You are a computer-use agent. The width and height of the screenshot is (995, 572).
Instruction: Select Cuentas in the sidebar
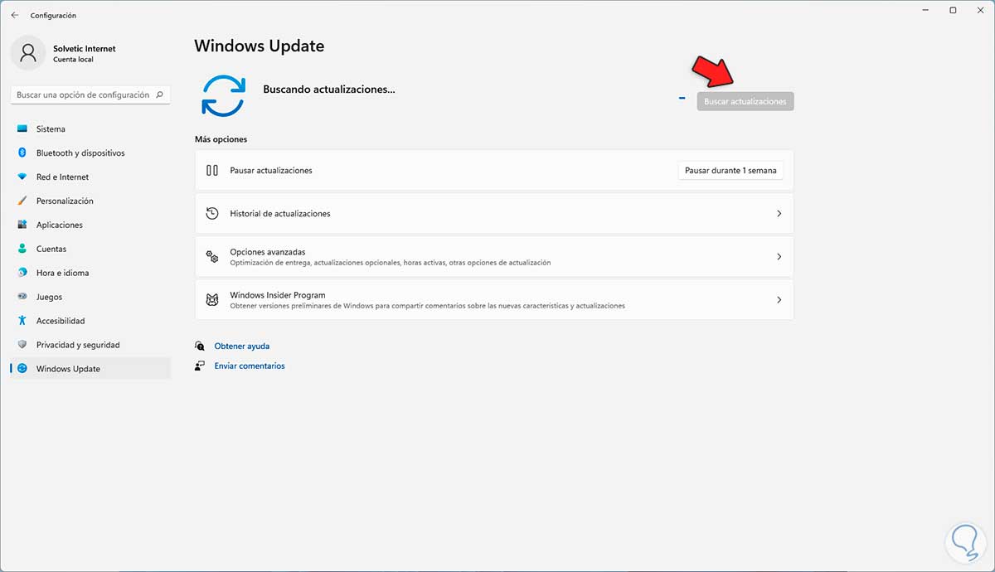click(x=90, y=249)
